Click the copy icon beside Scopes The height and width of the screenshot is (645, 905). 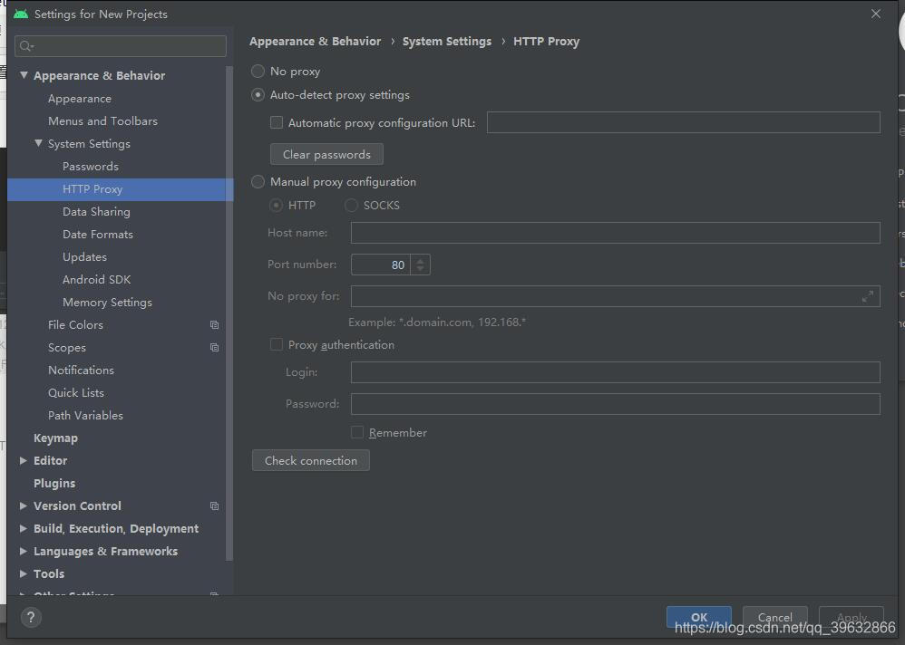(215, 348)
